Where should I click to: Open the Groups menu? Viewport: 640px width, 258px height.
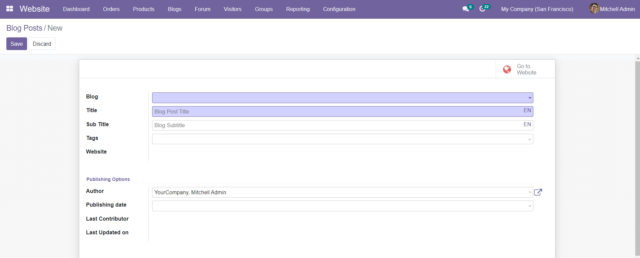(264, 9)
